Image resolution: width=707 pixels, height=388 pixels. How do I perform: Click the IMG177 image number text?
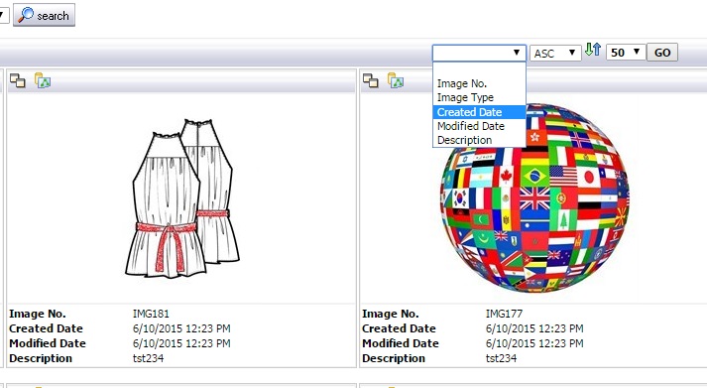[504, 314]
